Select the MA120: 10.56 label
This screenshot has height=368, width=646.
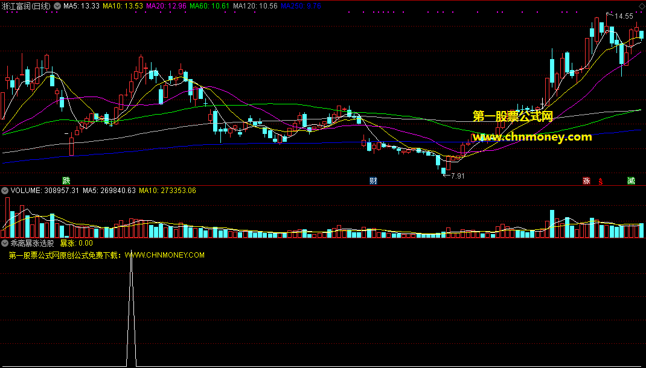tap(255, 6)
